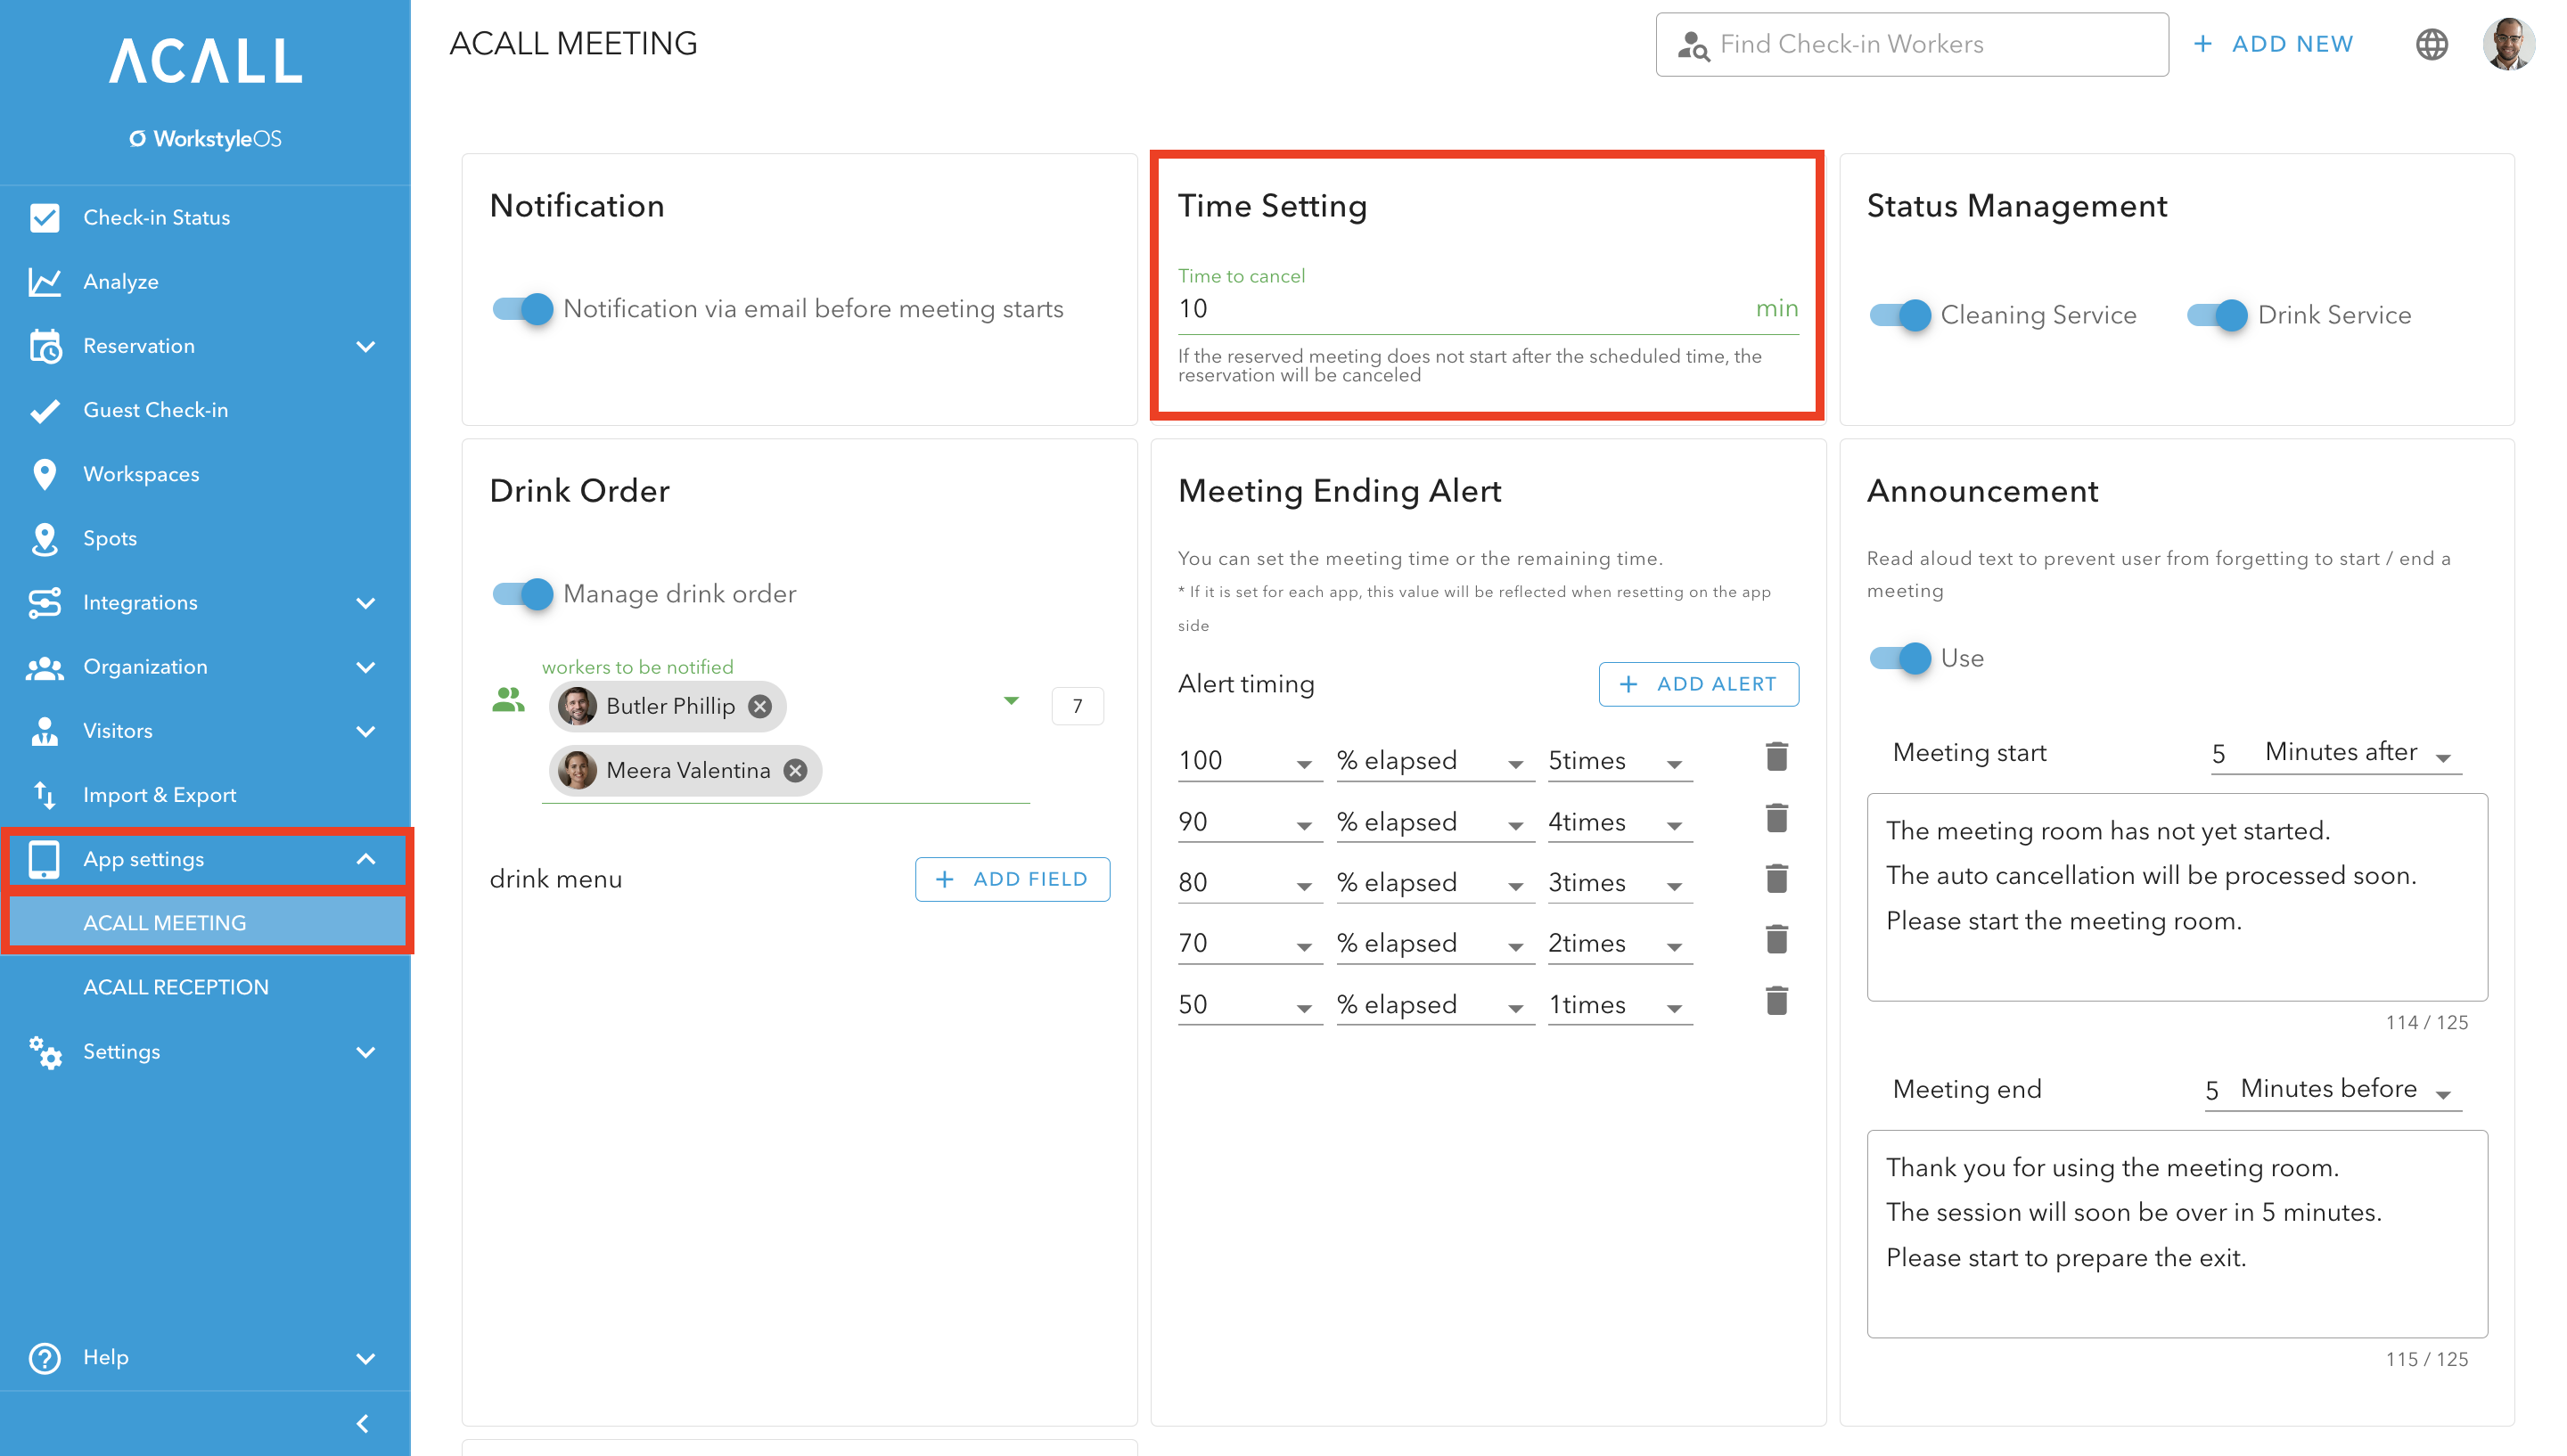Open % elapsed dropdown for the 90 alert
The width and height of the screenshot is (2567, 1456).
(x=1434, y=822)
